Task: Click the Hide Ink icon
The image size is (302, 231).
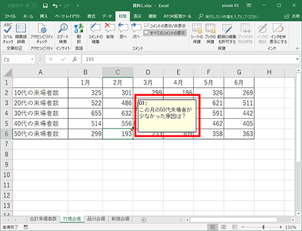Action: (278, 33)
